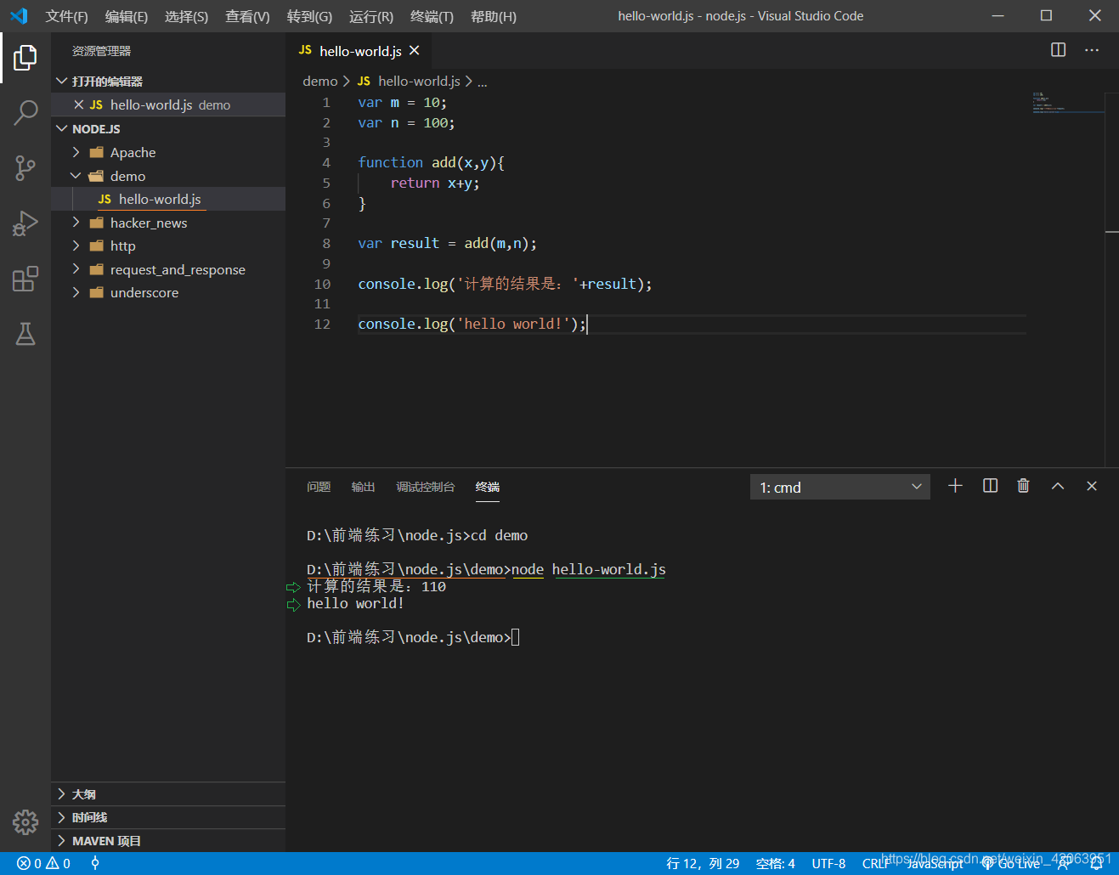Click the demo breadcrumb segment

319,81
